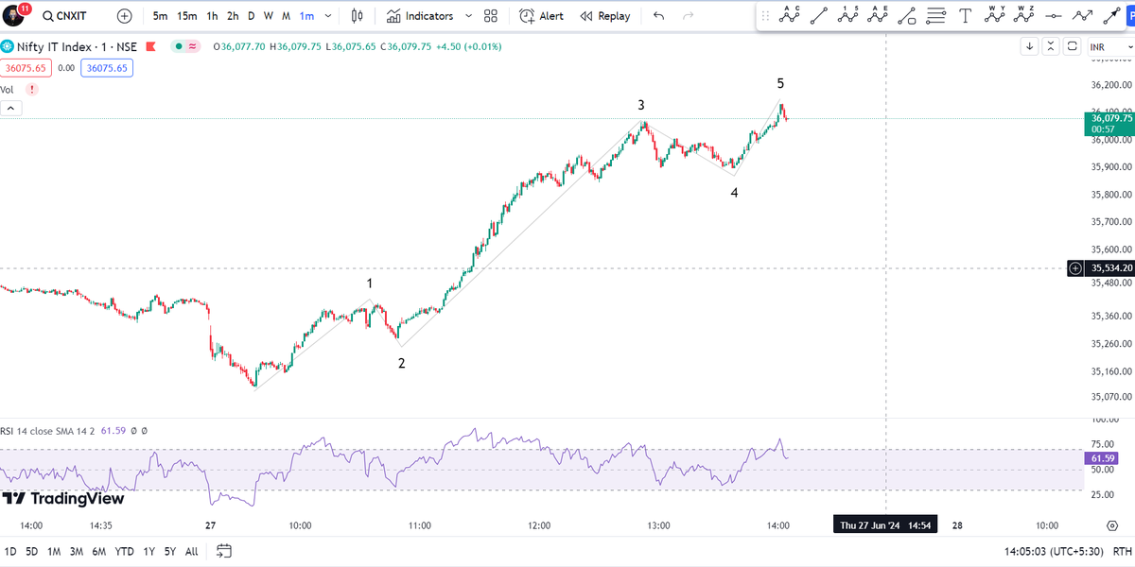Screen dimensions: 1135x567
Task: Undo the last chart action
Action: (659, 16)
